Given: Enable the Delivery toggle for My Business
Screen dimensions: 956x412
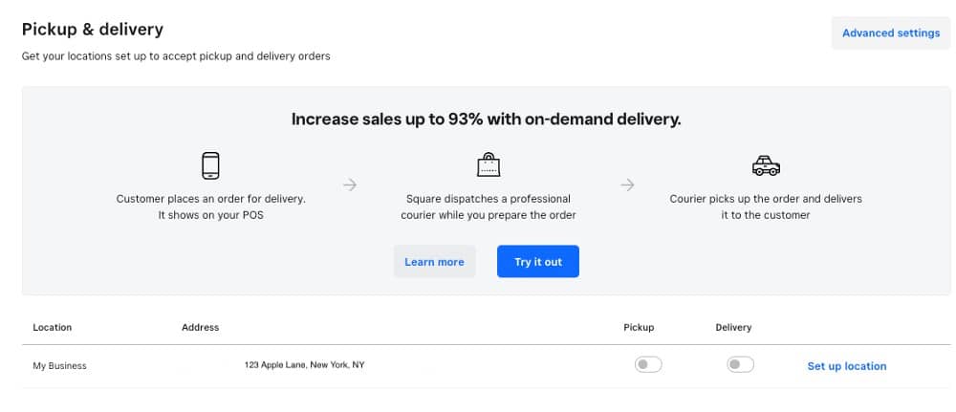Looking at the screenshot, I should tap(740, 364).
